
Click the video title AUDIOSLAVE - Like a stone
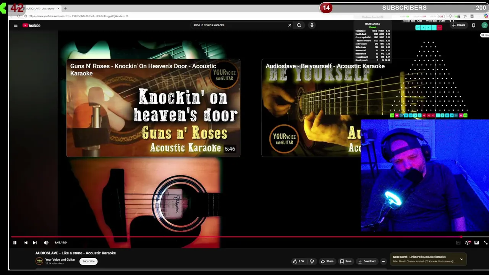coord(76,253)
